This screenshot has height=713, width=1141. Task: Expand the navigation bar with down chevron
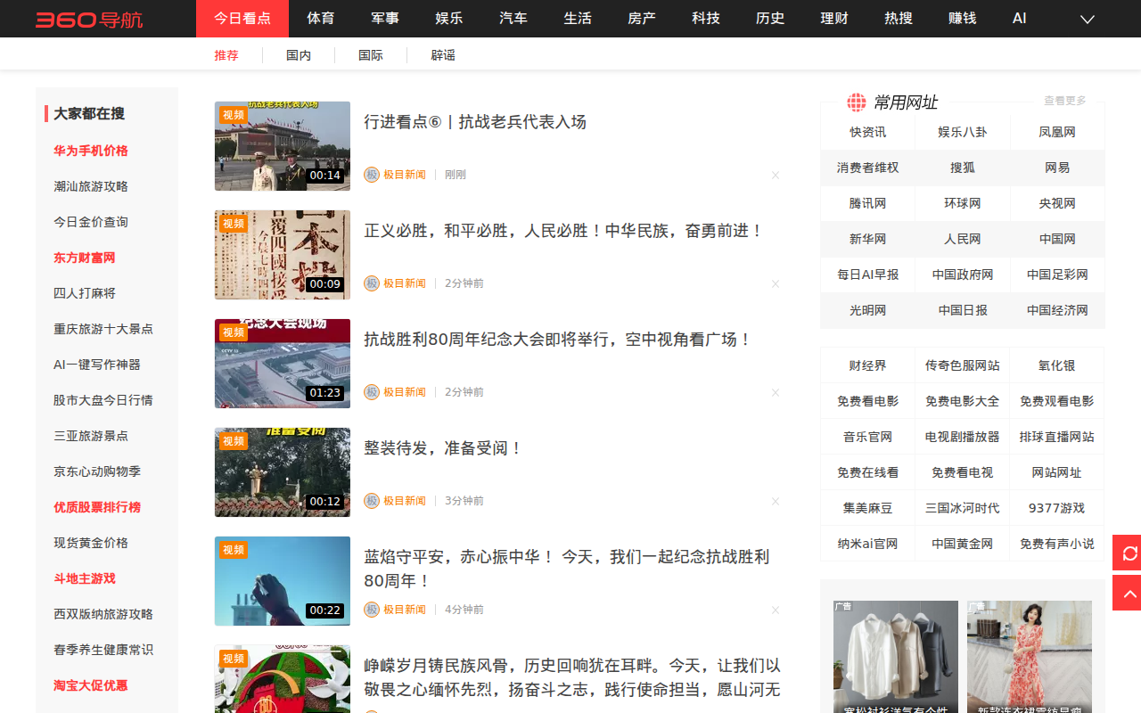coord(1088,19)
